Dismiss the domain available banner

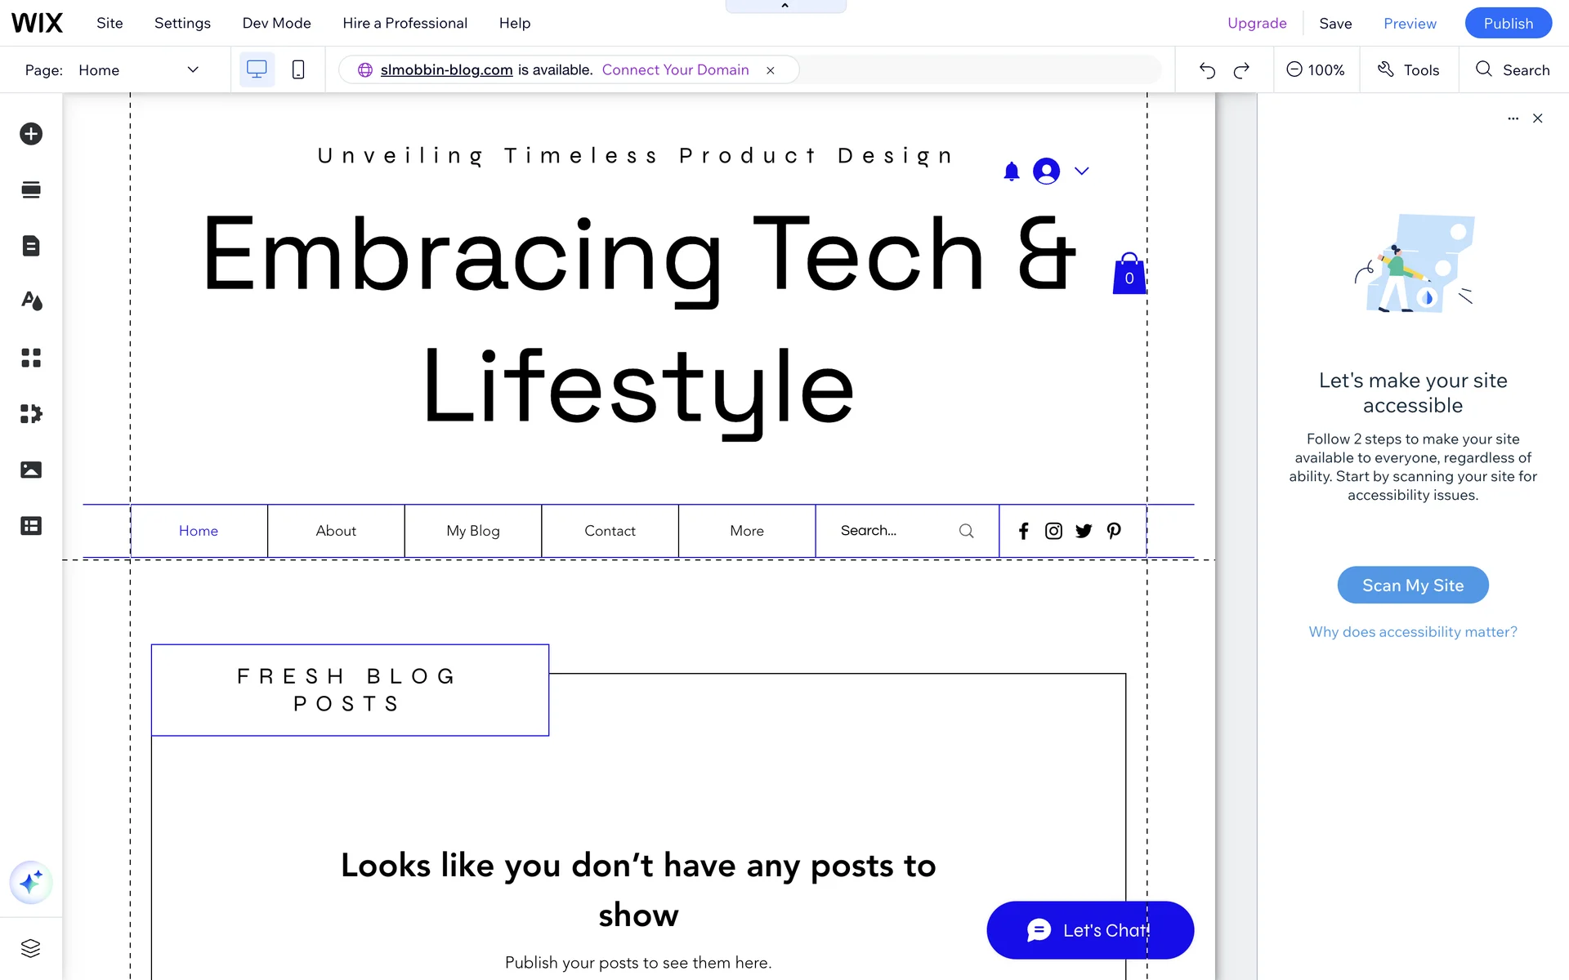coord(770,71)
